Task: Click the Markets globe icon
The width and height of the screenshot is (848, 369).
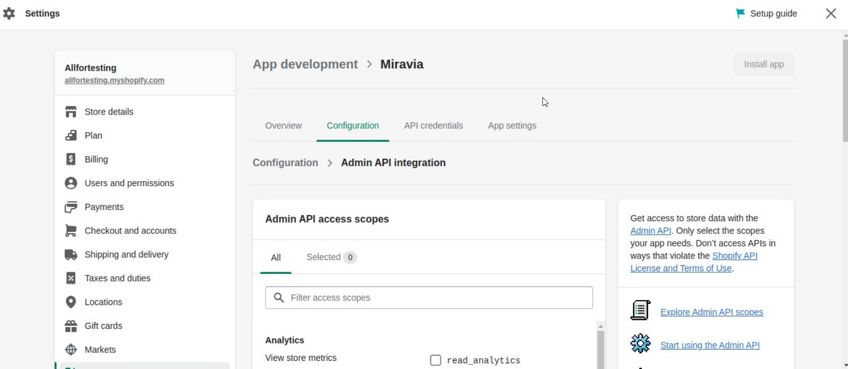Action: [71, 350]
